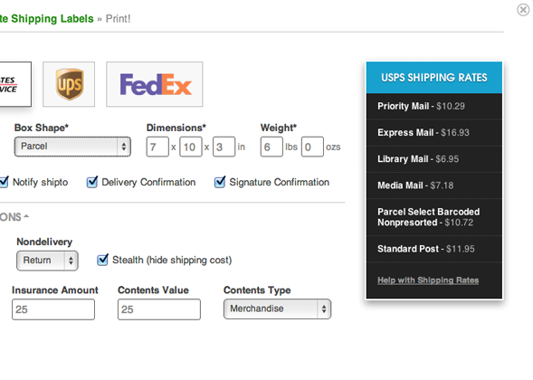
Task: Click the Box Shape* label
Action: pyautogui.click(x=42, y=128)
